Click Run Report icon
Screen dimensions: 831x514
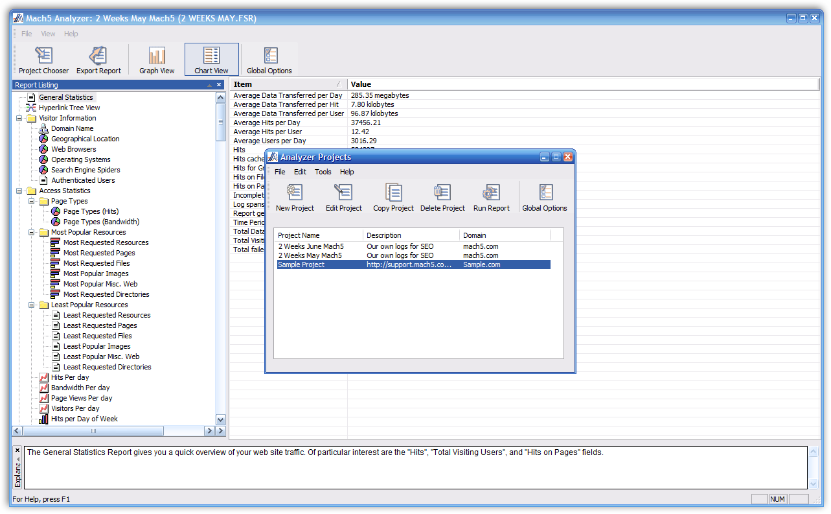pyautogui.click(x=491, y=197)
